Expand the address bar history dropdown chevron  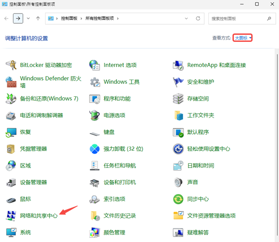186,19
